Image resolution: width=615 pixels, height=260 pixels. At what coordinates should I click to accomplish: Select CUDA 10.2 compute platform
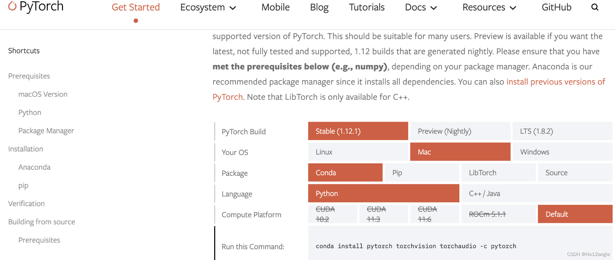point(332,214)
